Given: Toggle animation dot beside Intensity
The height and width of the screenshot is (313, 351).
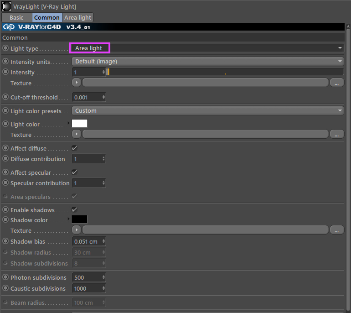Looking at the screenshot, I should tap(5, 72).
